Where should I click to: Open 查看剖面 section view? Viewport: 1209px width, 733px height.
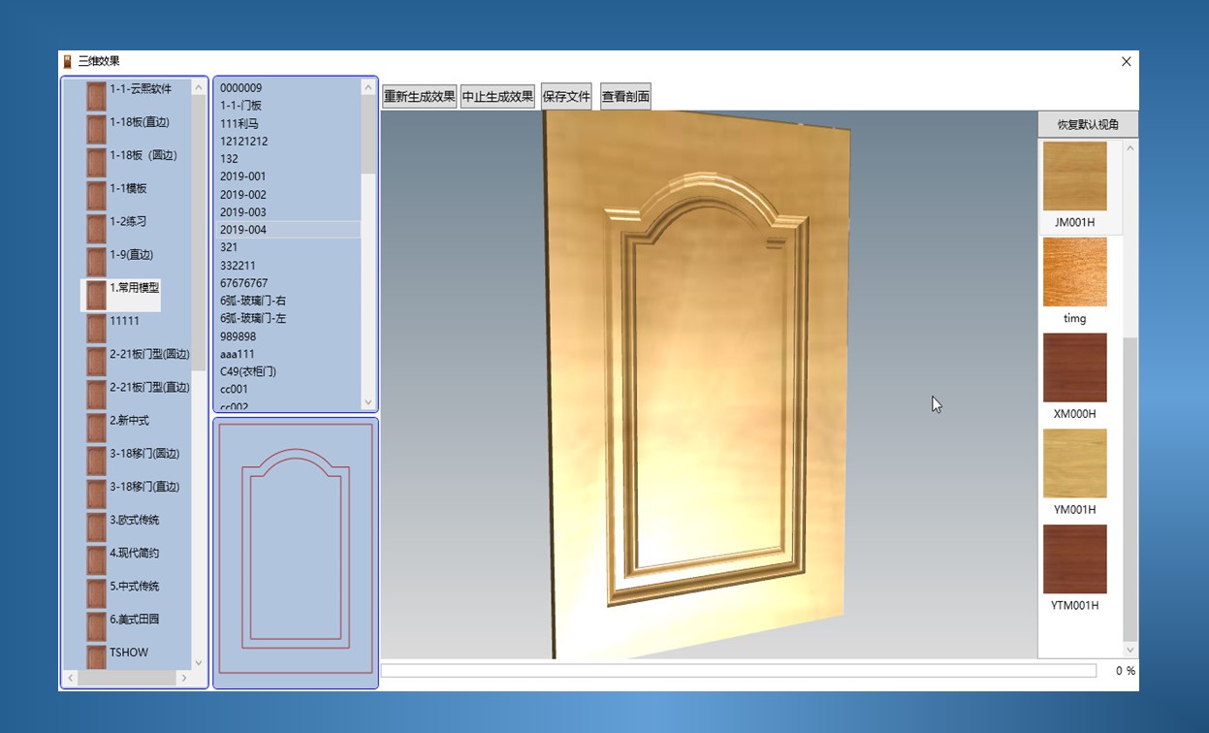coord(625,97)
